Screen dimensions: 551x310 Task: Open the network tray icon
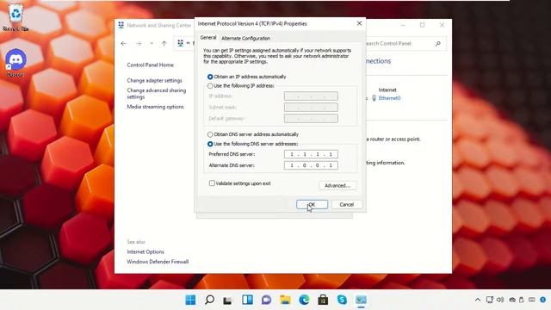click(x=490, y=300)
